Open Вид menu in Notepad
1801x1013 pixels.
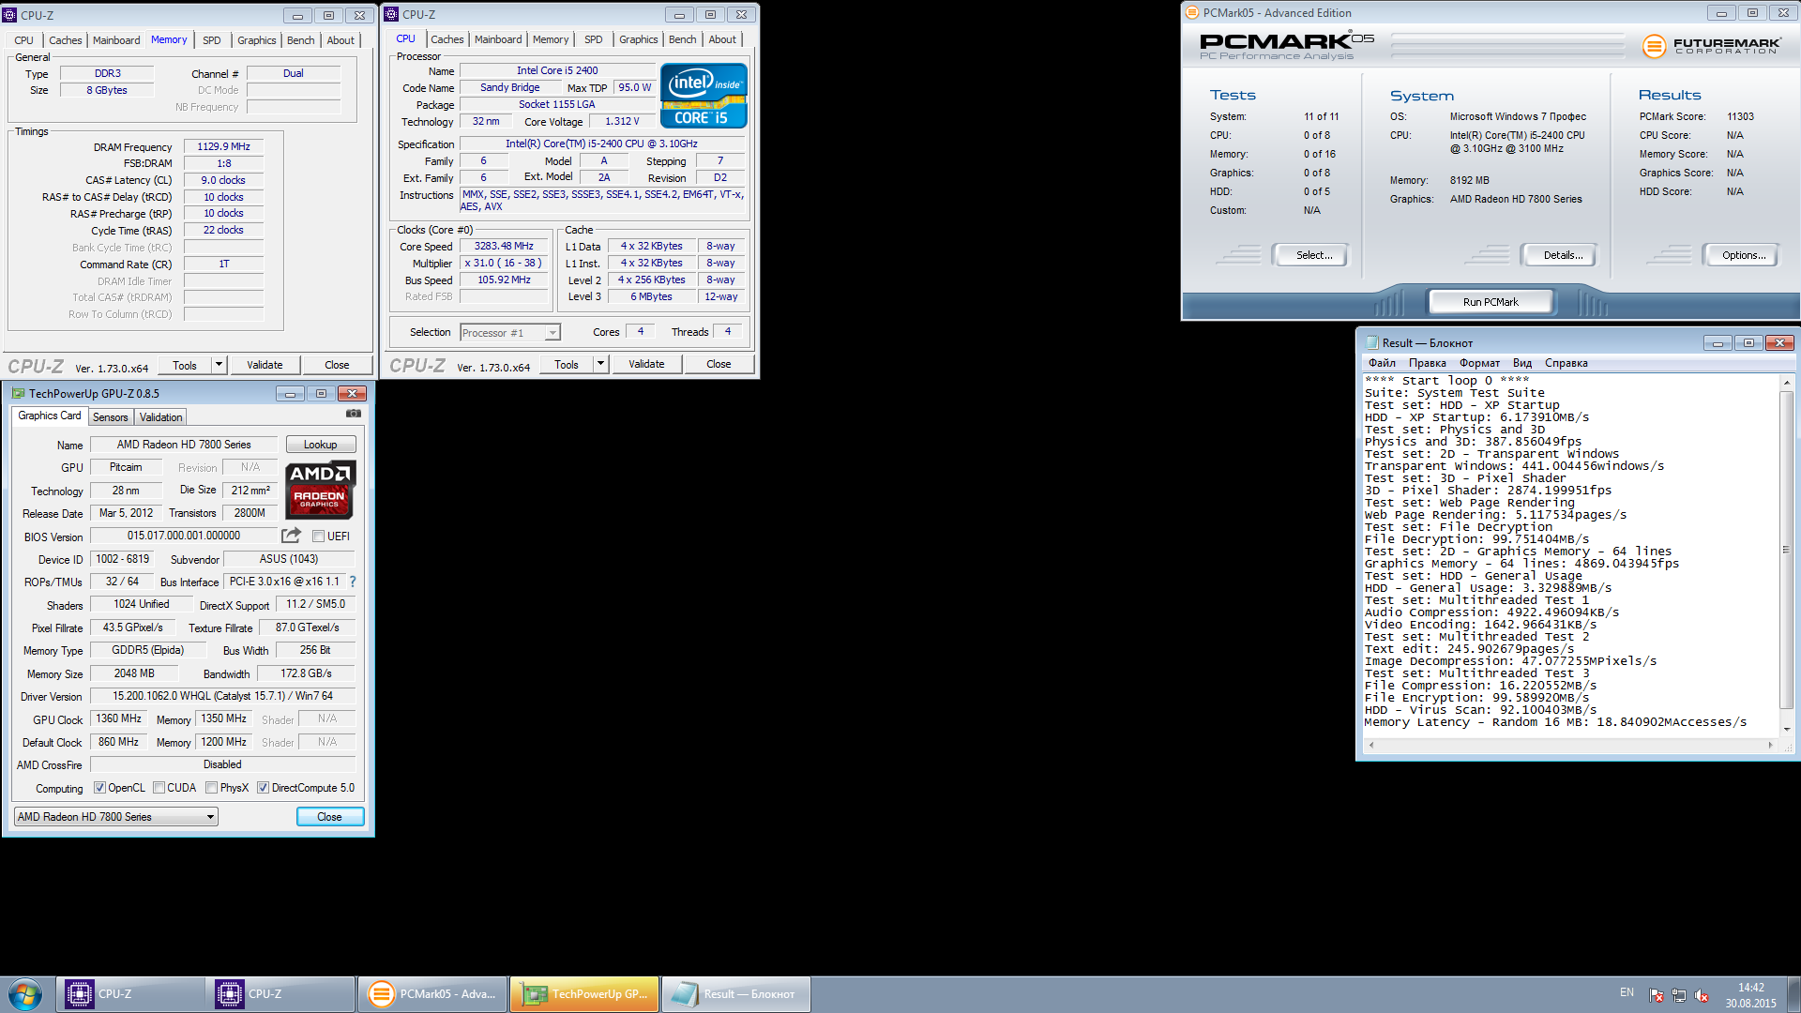[1521, 363]
